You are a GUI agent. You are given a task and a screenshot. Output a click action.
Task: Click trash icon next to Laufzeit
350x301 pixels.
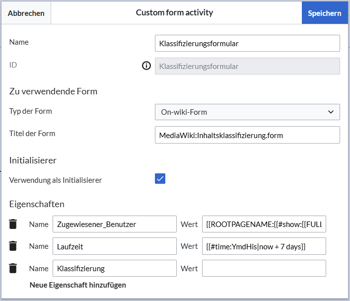coord(13,246)
